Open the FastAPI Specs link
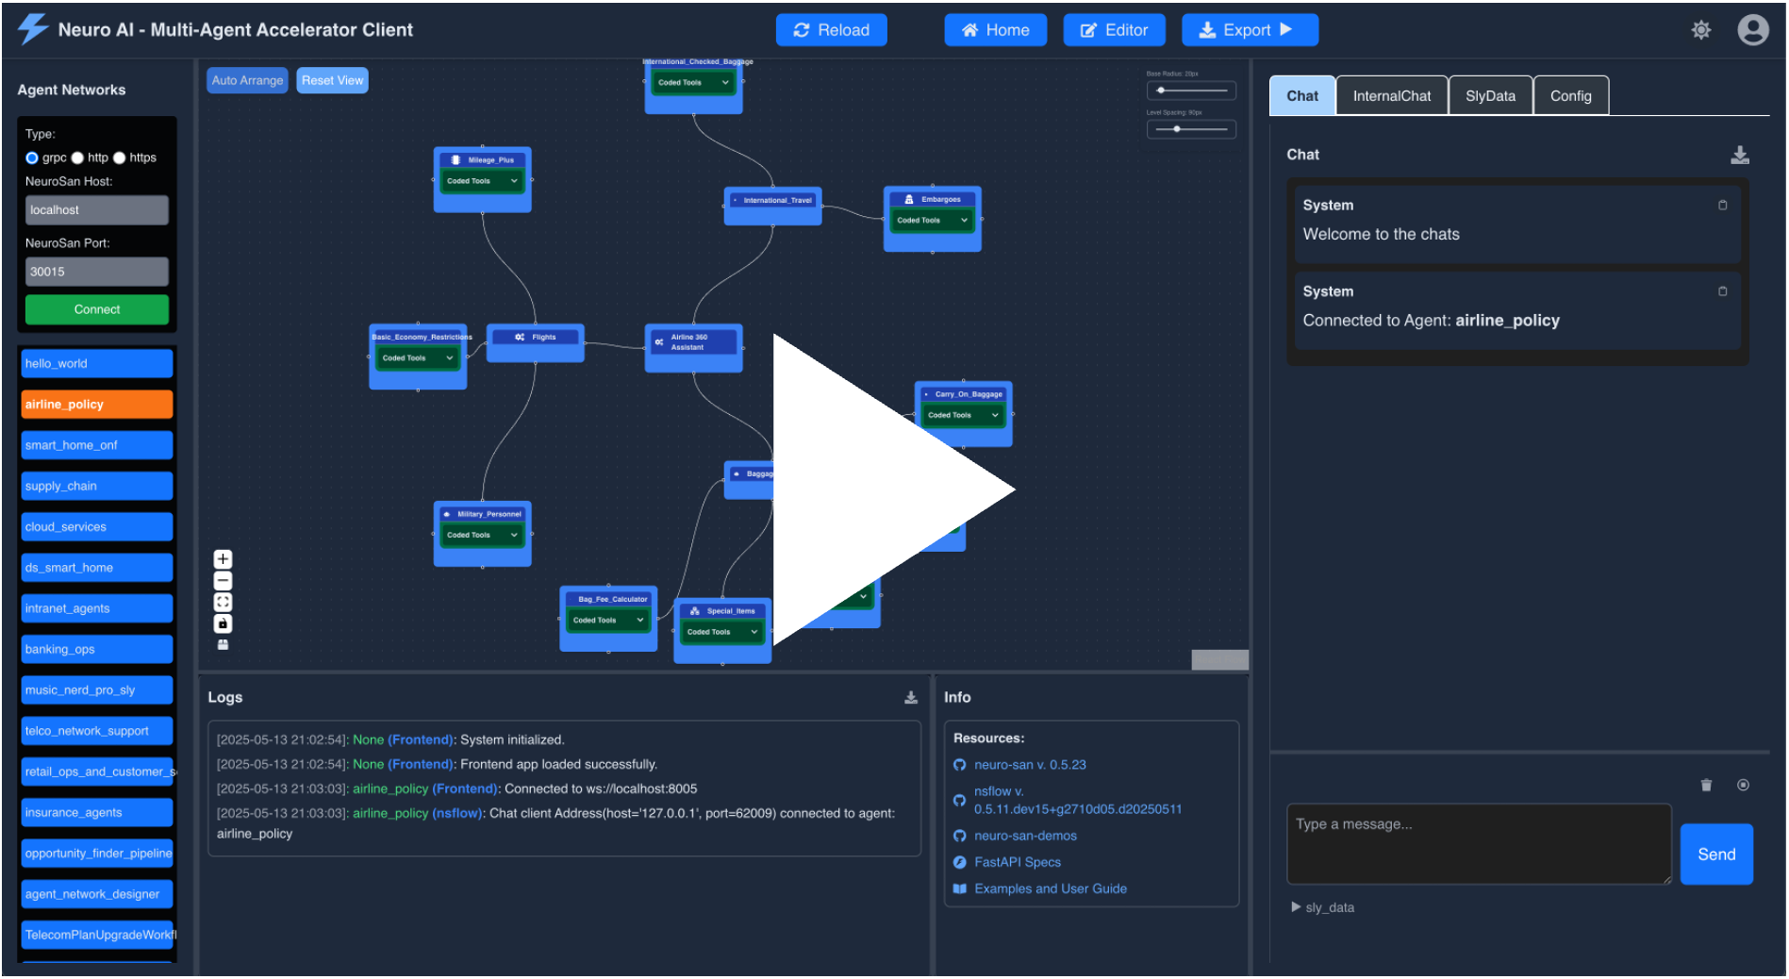This screenshot has height=979, width=1789. (1018, 862)
